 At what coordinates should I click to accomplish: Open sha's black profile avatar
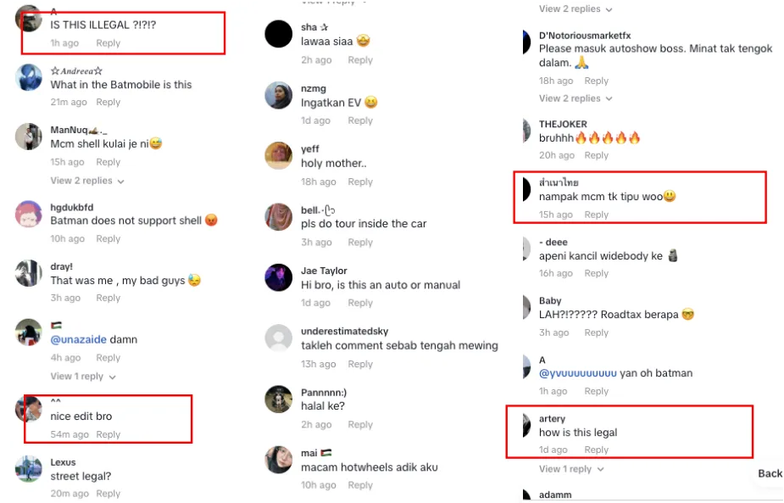(279, 34)
